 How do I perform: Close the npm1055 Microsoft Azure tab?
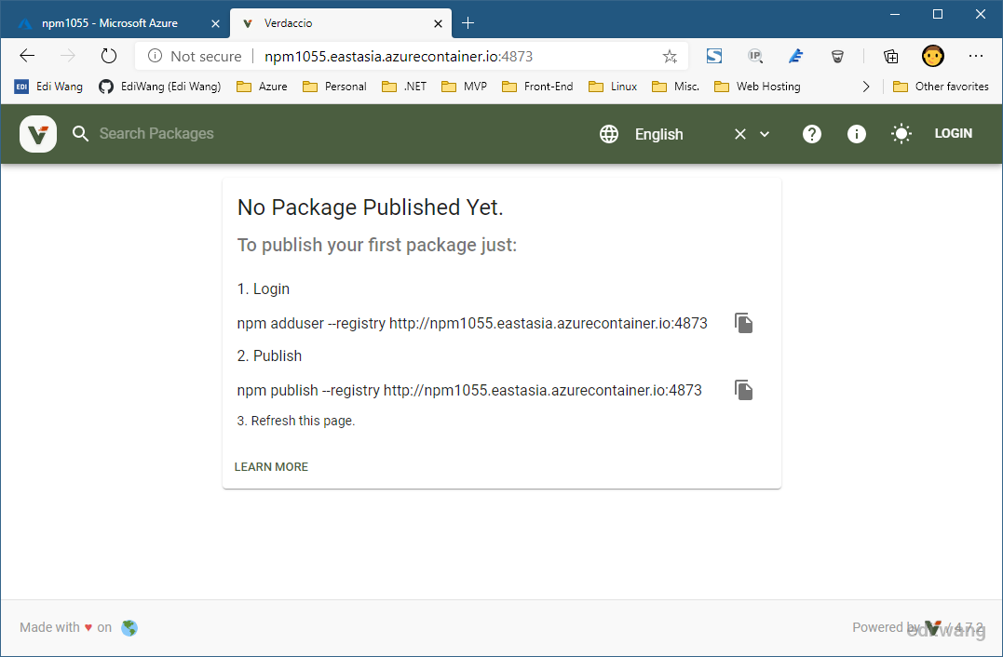[215, 23]
